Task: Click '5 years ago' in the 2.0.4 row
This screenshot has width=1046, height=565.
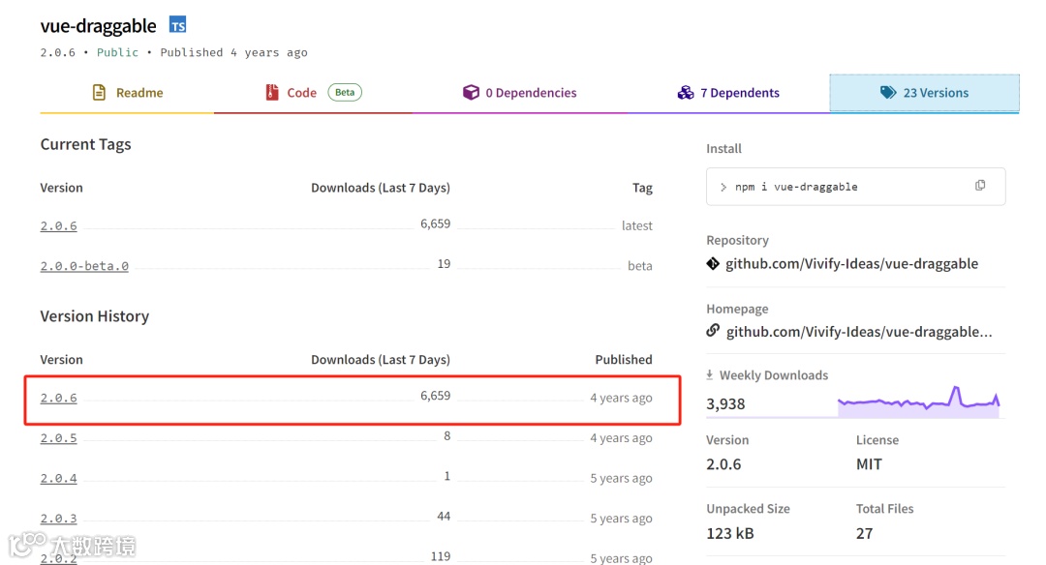Action: (621, 478)
